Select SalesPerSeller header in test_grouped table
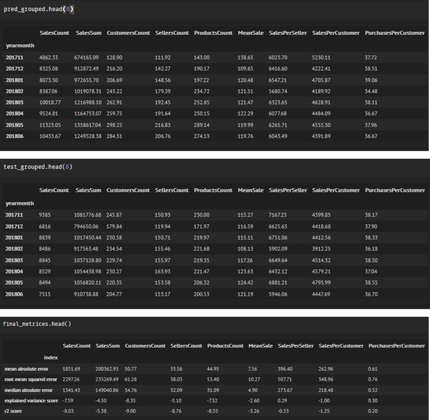Image resolution: width=430 pixels, height=420 pixels. (x=288, y=190)
